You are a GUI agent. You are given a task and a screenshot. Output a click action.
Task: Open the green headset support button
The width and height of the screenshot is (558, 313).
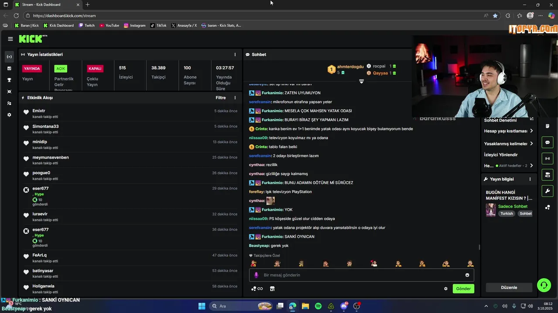click(544, 285)
